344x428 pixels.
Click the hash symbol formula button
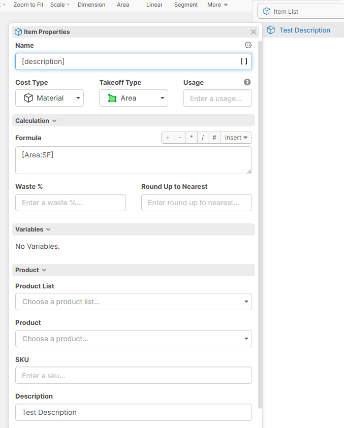coord(214,138)
